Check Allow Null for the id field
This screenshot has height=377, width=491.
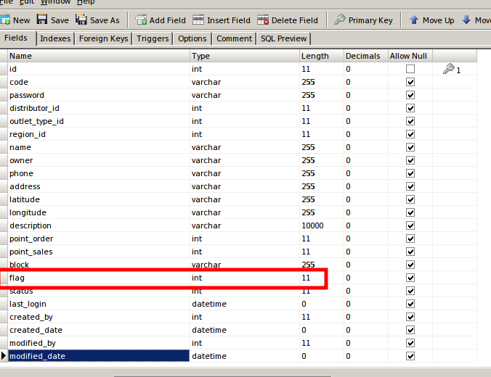(410, 69)
